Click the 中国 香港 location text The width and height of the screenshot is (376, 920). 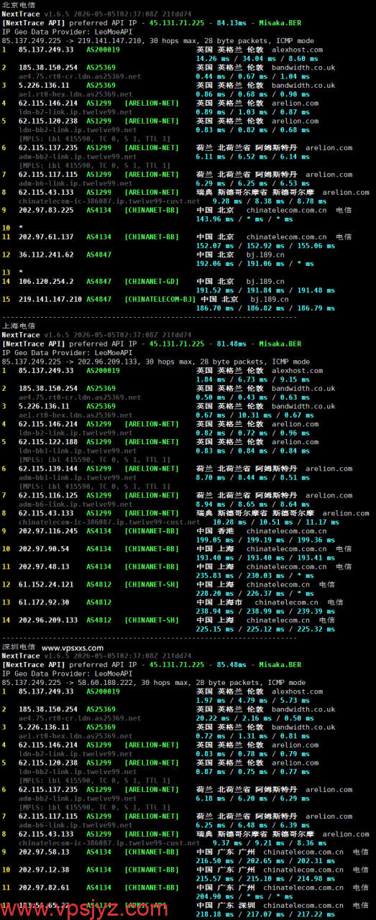215,531
